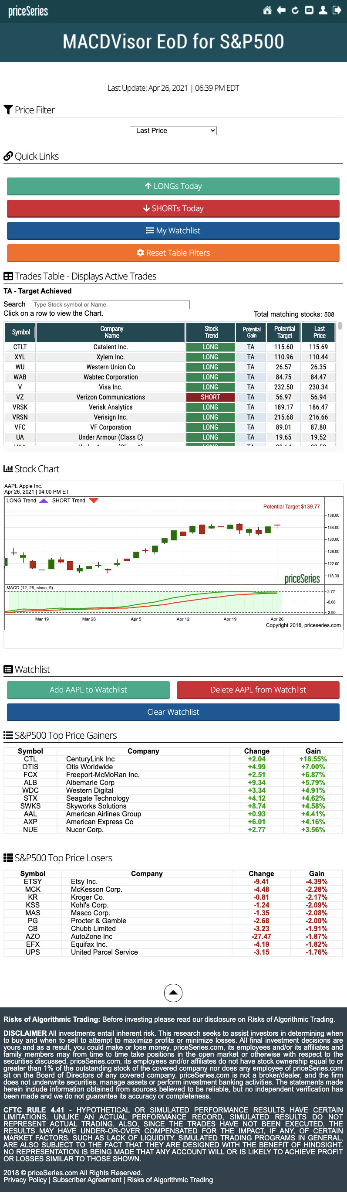Click the scroll-to-top arrow circle

point(173,993)
